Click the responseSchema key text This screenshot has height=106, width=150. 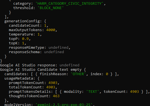pos(24,52)
